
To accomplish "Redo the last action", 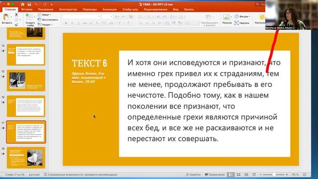I will 45,4.
